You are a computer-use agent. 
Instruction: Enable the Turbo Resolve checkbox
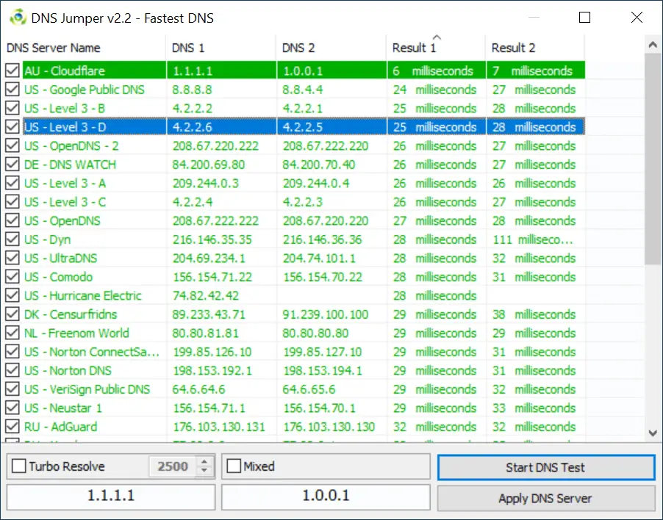click(x=18, y=466)
